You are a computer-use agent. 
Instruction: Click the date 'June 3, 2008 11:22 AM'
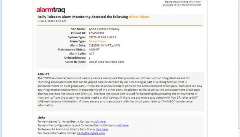coord(52,21)
